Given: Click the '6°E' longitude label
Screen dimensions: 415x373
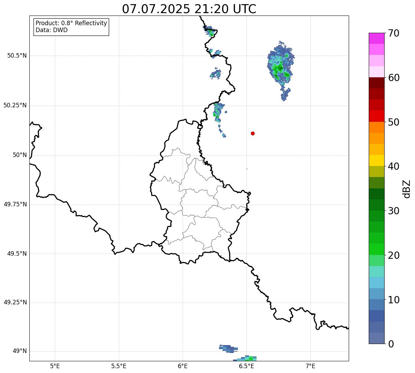Looking at the screenshot, I should point(183,366).
